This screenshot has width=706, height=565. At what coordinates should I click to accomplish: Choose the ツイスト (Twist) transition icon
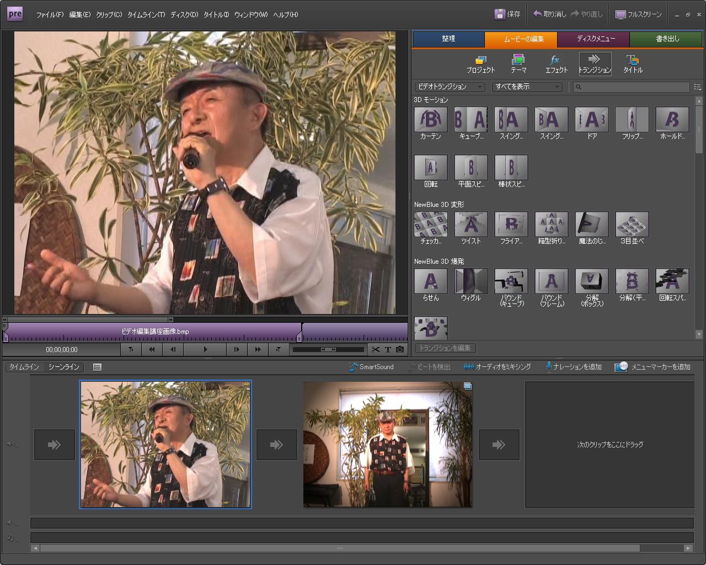tap(470, 224)
